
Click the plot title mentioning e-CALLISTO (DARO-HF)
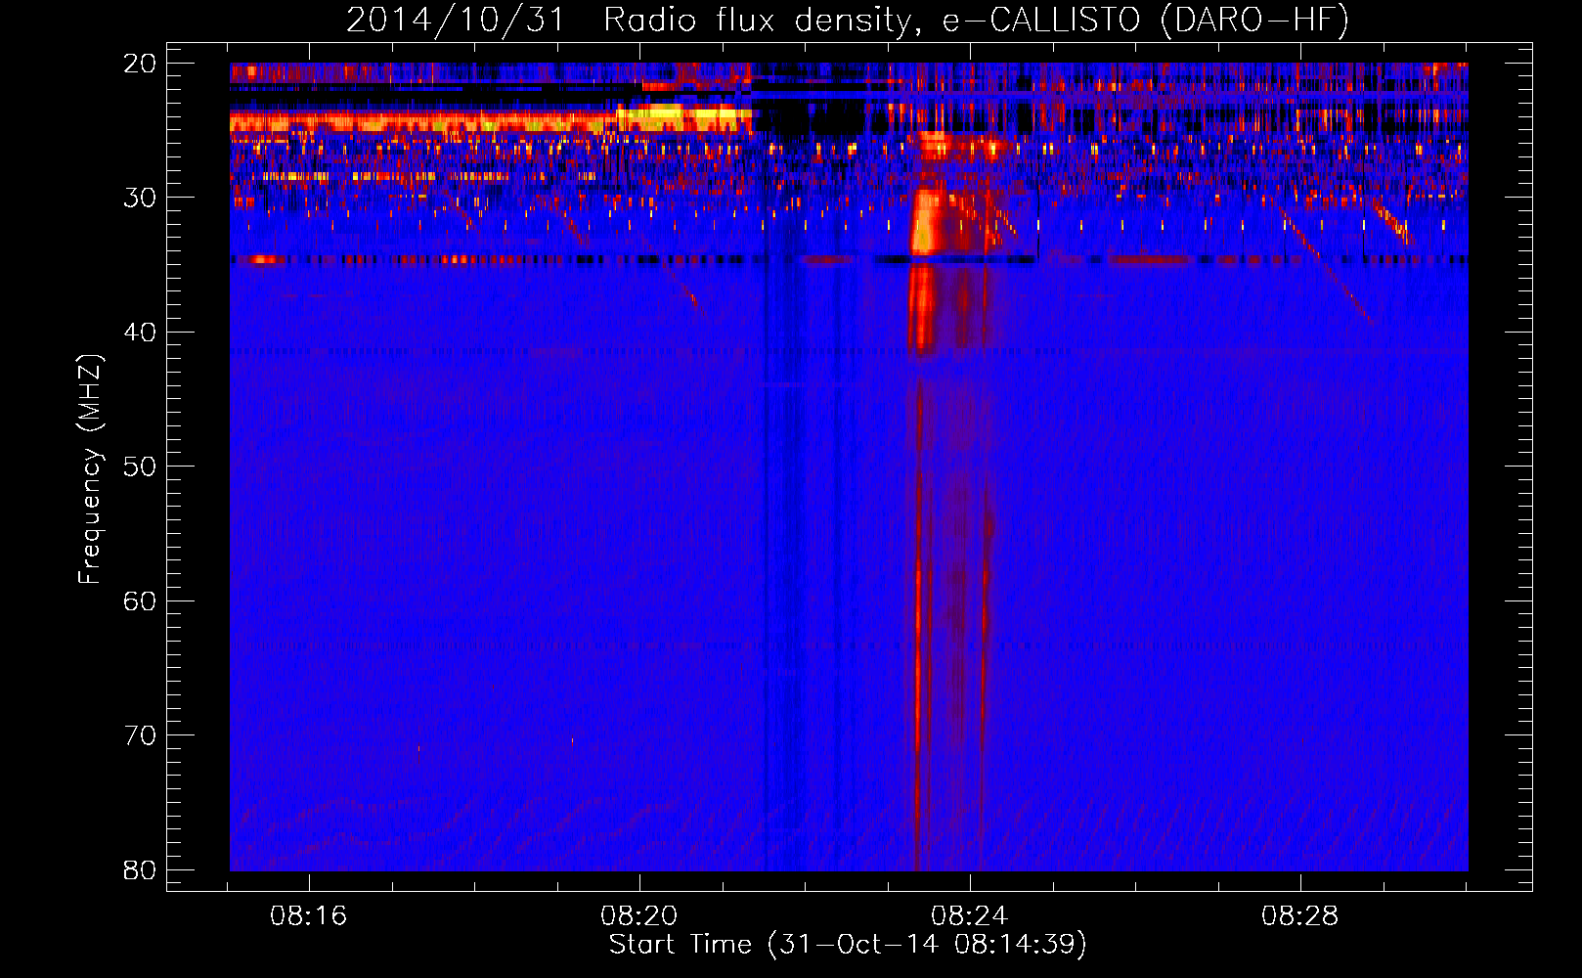[x=848, y=20]
